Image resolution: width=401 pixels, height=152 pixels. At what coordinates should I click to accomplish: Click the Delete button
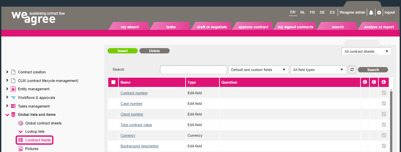point(154,51)
